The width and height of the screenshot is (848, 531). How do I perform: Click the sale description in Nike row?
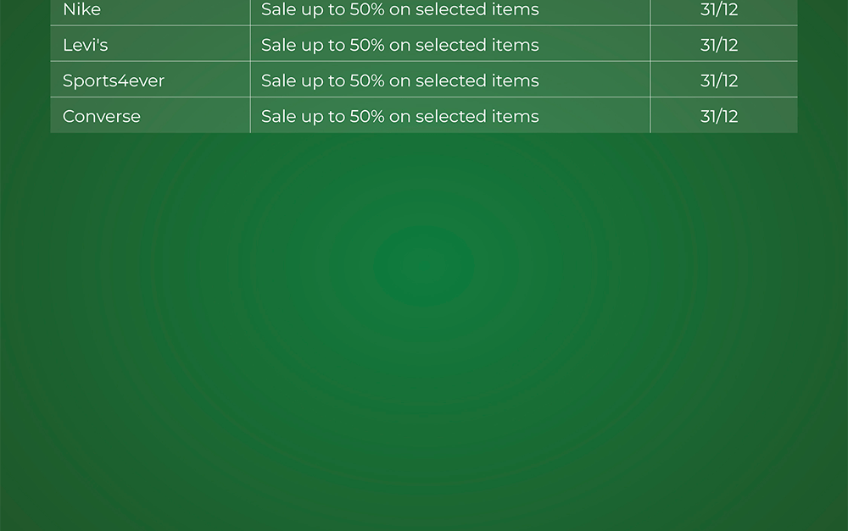pos(399,10)
